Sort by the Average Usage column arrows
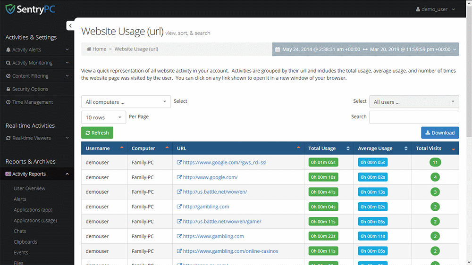This screenshot has width=472, height=265. coord(406,149)
